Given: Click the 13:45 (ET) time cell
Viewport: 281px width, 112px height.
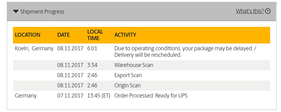Looking at the screenshot, I should tap(99, 96).
